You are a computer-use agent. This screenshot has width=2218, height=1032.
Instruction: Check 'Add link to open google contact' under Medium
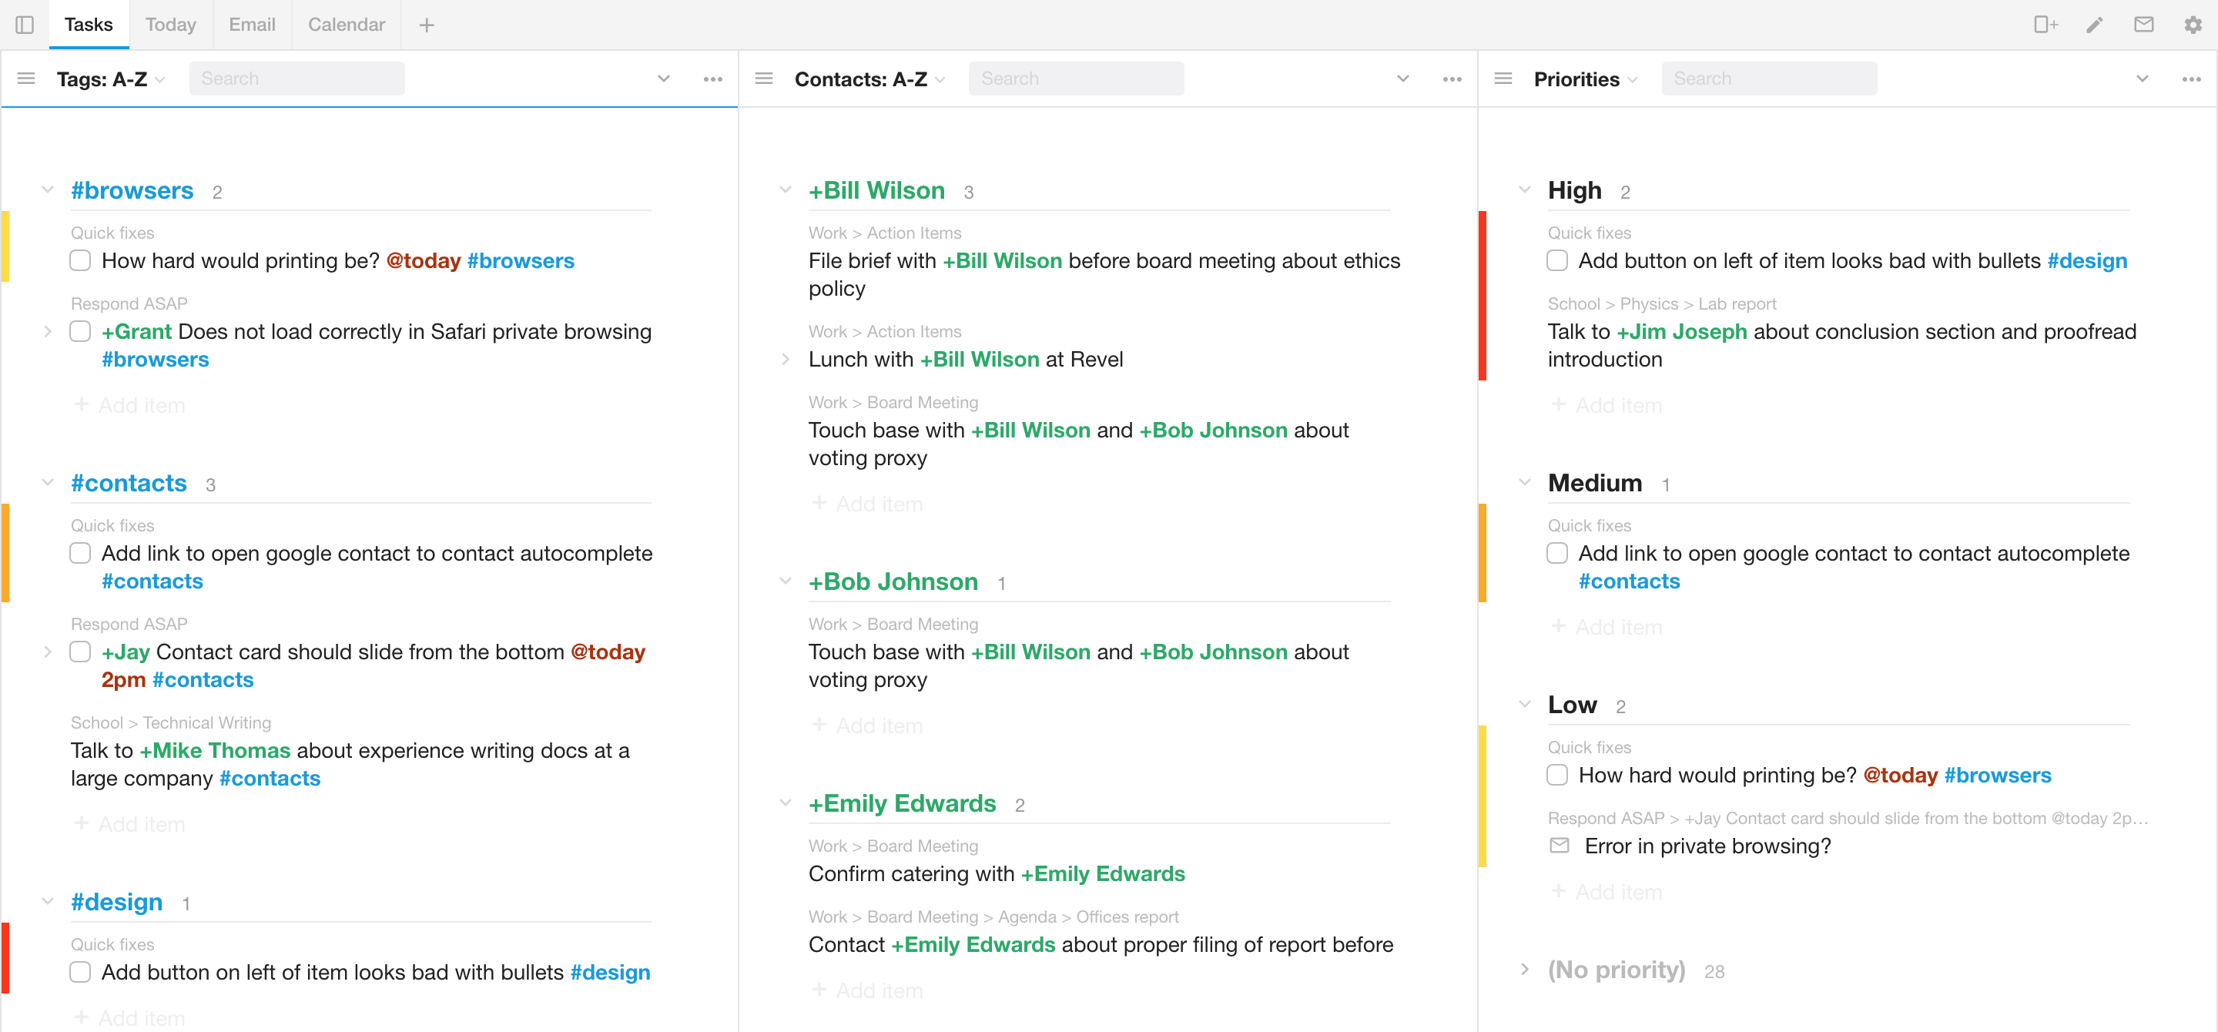(1556, 554)
